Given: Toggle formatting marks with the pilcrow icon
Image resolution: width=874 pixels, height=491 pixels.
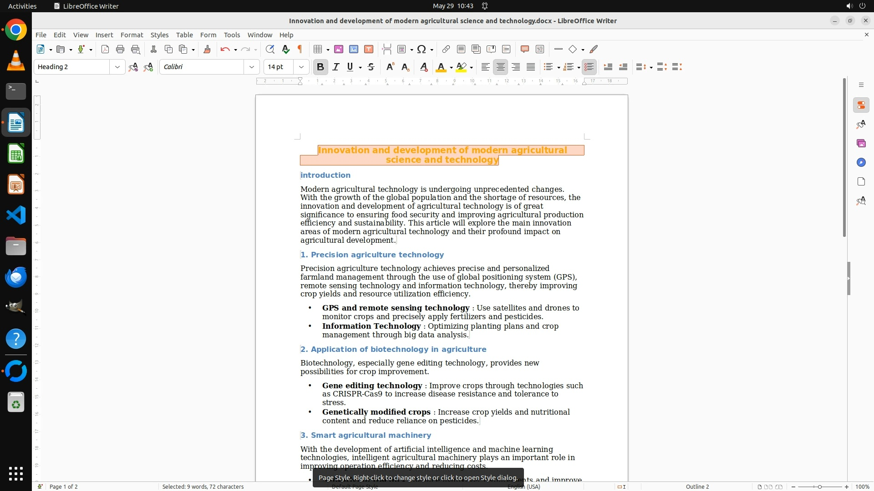Looking at the screenshot, I should click(x=300, y=49).
